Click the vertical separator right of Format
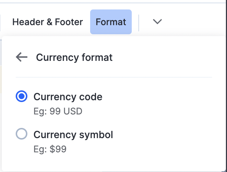 point(139,22)
